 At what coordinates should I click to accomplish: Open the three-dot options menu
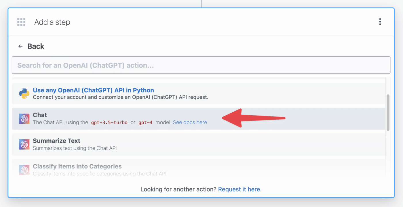tap(380, 22)
